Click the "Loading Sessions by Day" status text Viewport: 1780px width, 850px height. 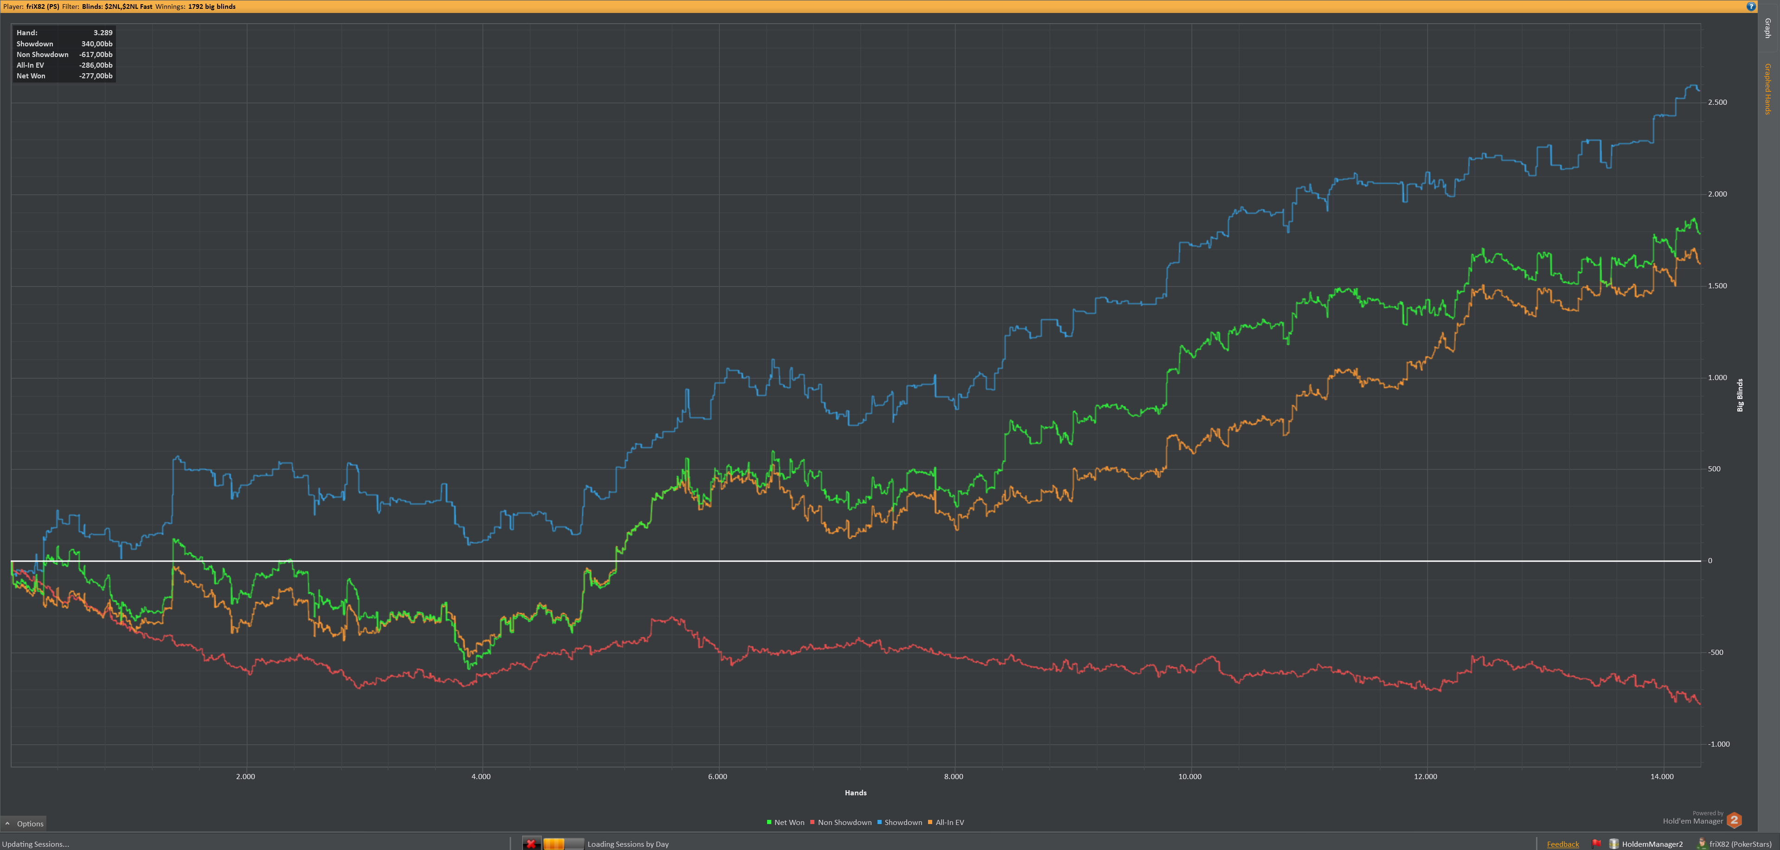click(628, 844)
